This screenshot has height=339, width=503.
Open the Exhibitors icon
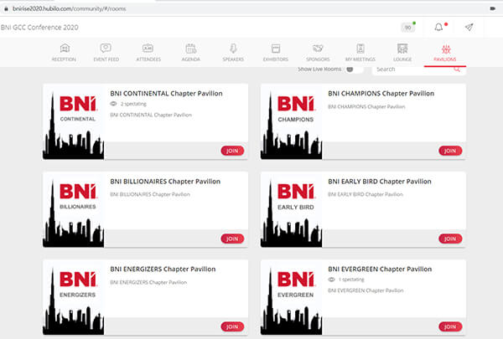coord(276,49)
